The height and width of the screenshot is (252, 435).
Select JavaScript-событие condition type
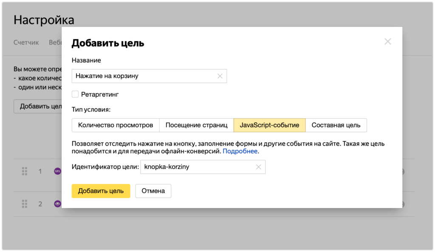(x=269, y=125)
